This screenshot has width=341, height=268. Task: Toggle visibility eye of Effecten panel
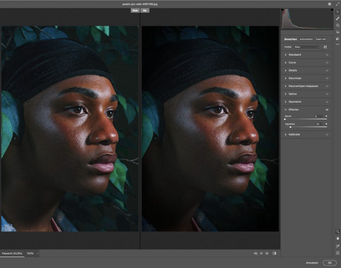tap(327, 110)
